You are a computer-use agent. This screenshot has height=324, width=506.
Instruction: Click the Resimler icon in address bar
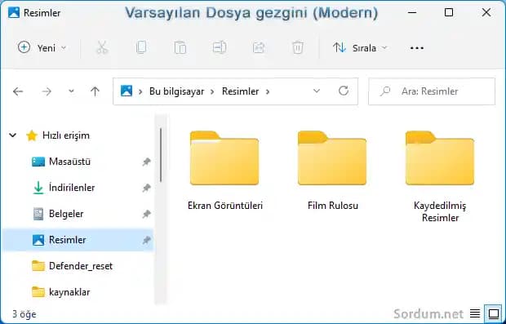click(x=126, y=91)
